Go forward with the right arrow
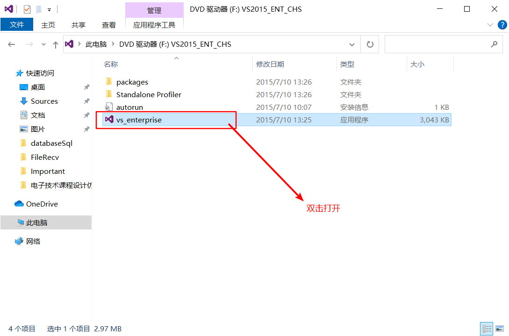 click(x=29, y=44)
